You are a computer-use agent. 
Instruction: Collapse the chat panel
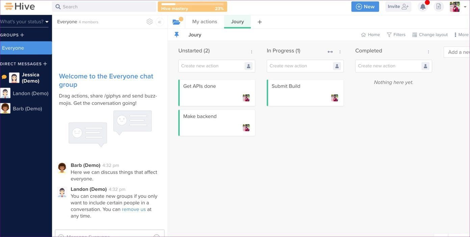tap(159, 22)
